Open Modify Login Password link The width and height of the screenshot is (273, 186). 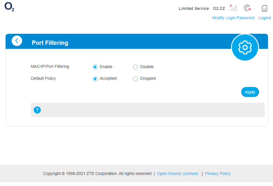point(233,18)
